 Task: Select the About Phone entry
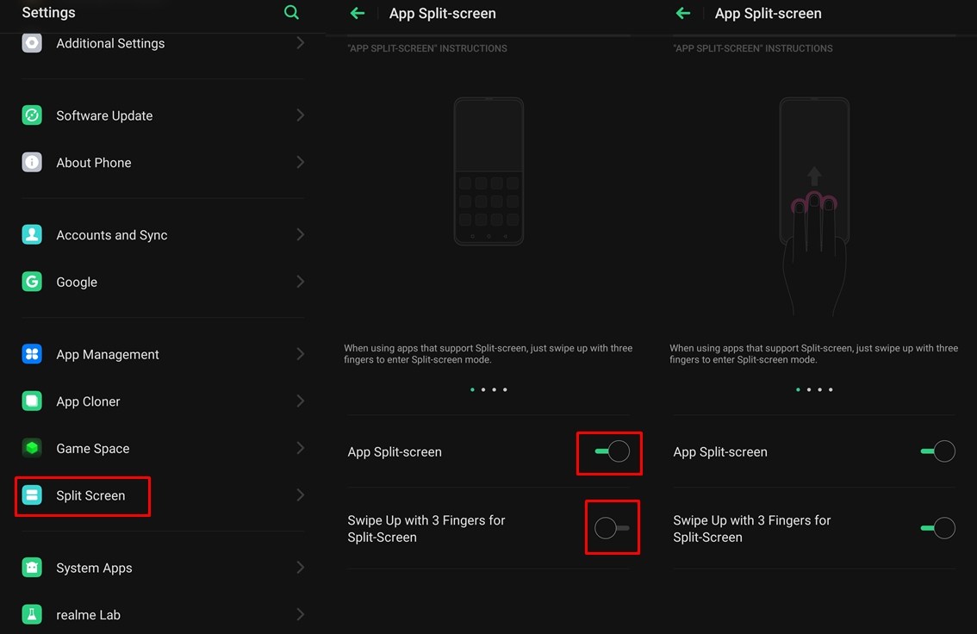pos(163,163)
